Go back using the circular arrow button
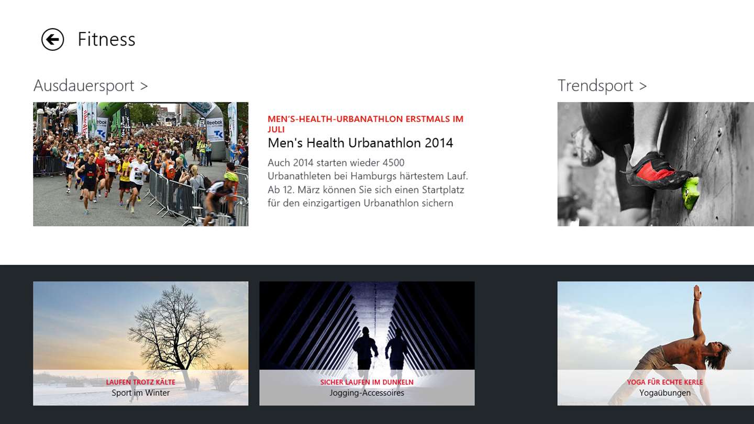The height and width of the screenshot is (424, 754). click(x=52, y=39)
